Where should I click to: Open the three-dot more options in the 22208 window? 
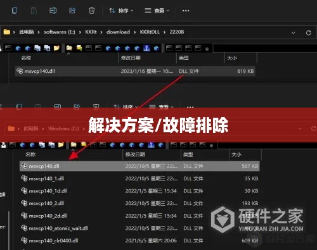tap(186, 11)
